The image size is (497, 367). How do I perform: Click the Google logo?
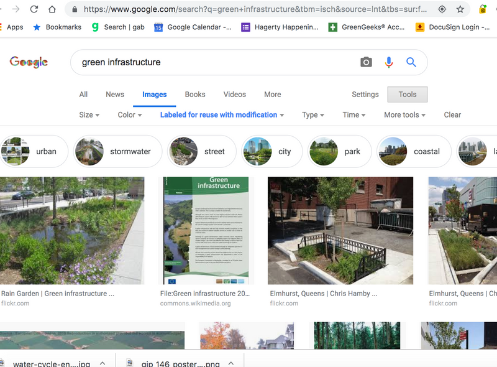[x=29, y=62]
